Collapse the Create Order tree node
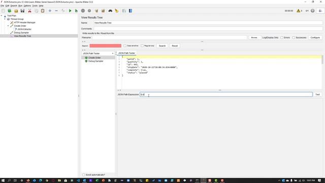The image size is (325, 183). click(8, 26)
